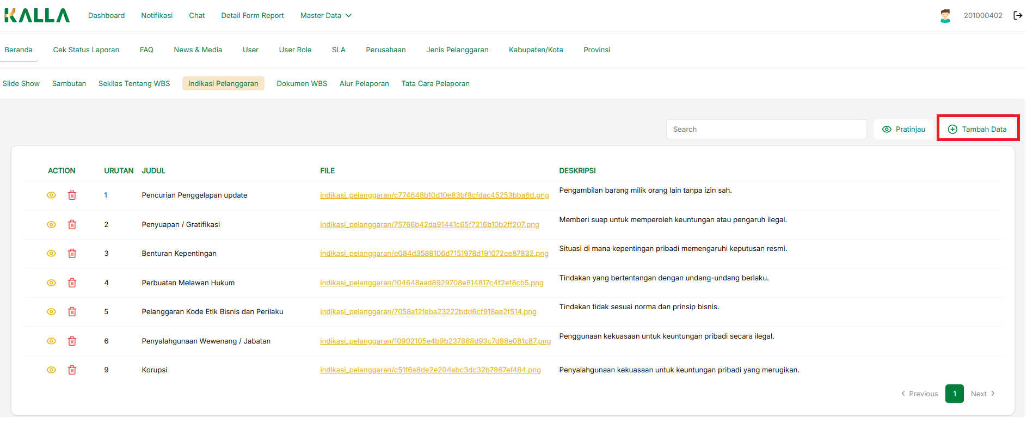Delete the Pencurian Penggelapan update row

(x=72, y=195)
